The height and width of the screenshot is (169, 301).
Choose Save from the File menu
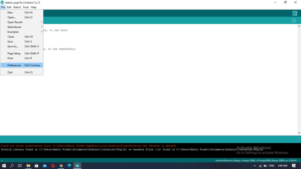coord(22,41)
